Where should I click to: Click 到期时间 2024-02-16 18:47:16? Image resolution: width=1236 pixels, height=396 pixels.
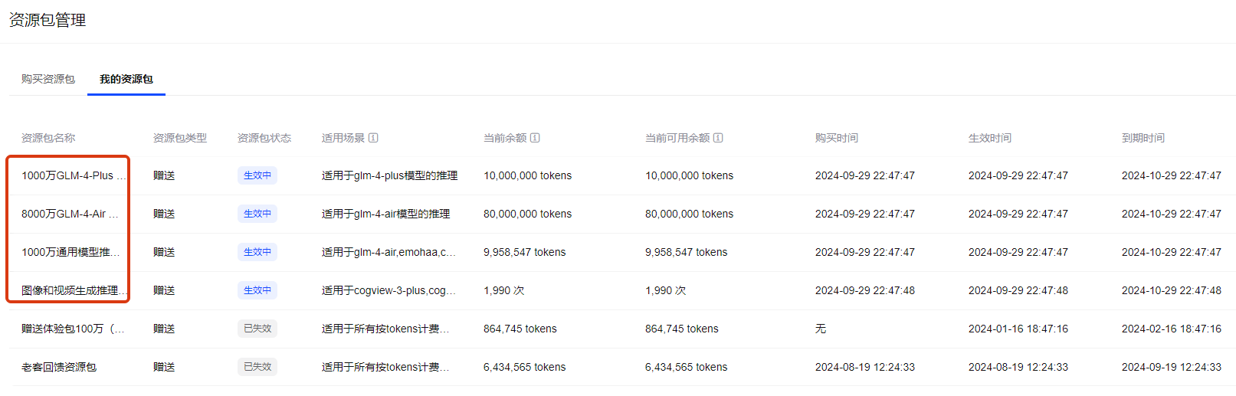(x=1172, y=329)
